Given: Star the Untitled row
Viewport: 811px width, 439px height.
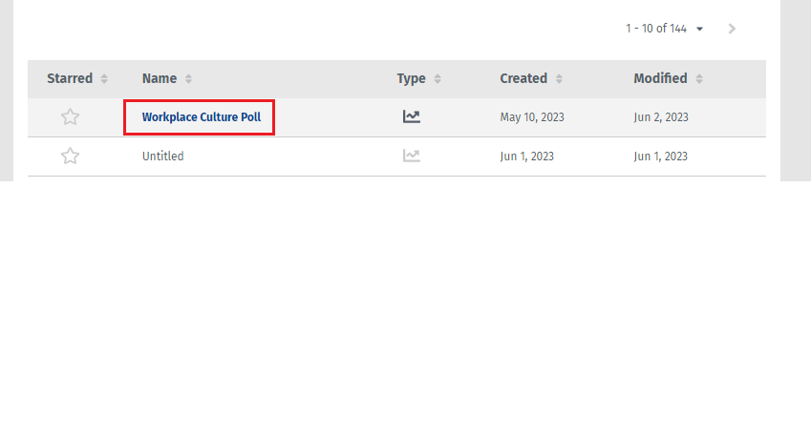Looking at the screenshot, I should point(70,156).
